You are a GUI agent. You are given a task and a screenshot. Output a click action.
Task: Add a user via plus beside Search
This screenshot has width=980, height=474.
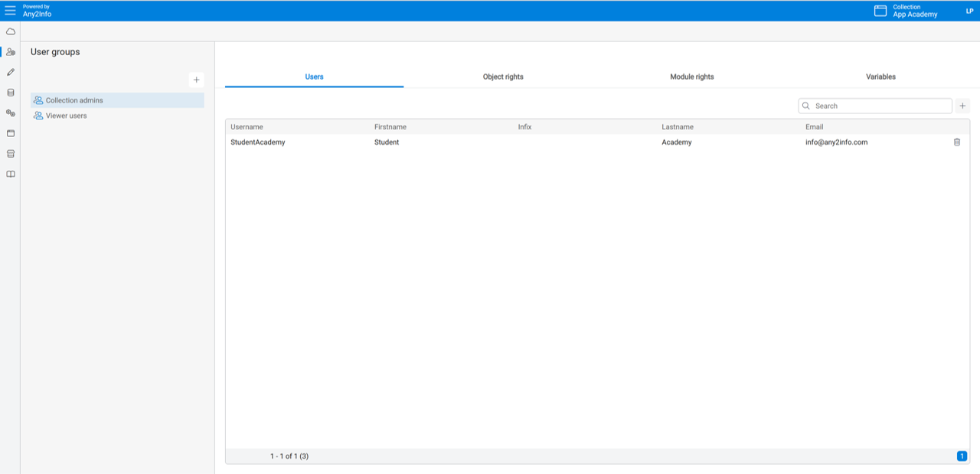point(962,106)
